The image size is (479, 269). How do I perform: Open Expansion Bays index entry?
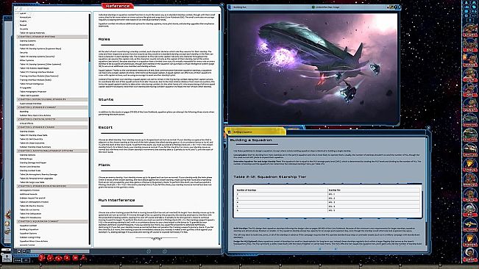27,45
